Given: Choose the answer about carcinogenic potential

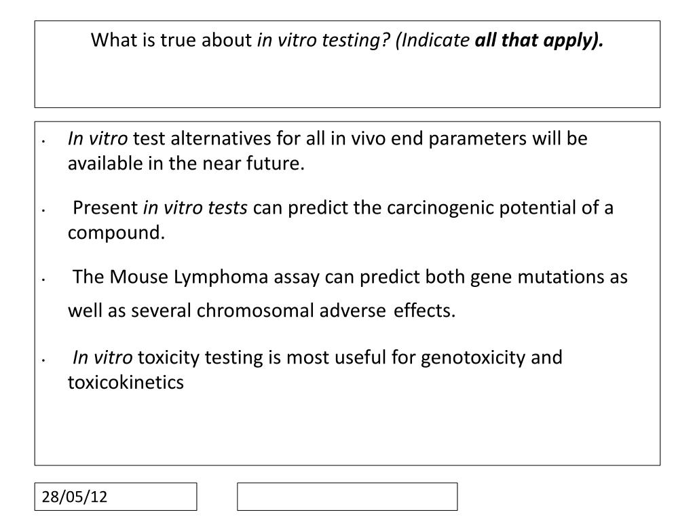Looking at the screenshot, I should click(341, 220).
